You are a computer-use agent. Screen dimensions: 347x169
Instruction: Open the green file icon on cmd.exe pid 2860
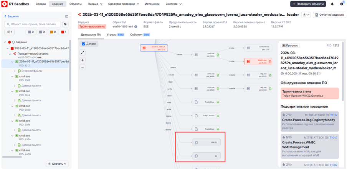(x=218, y=88)
